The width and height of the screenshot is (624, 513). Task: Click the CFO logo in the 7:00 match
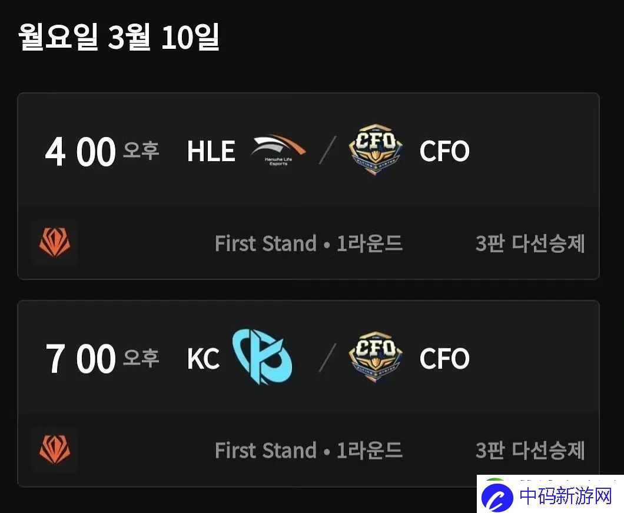click(x=376, y=357)
